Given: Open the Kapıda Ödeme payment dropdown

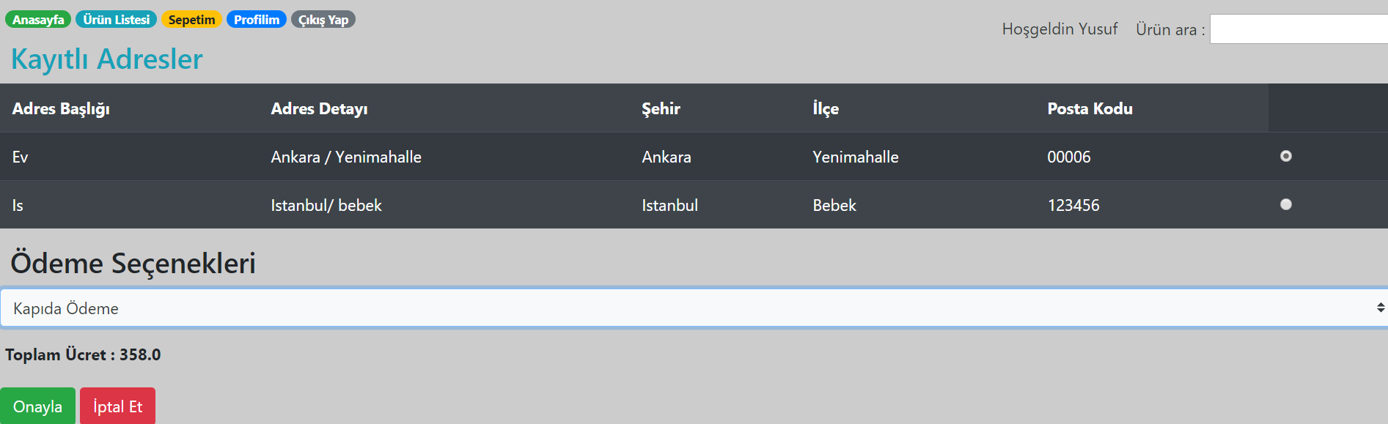Looking at the screenshot, I should 694,308.
